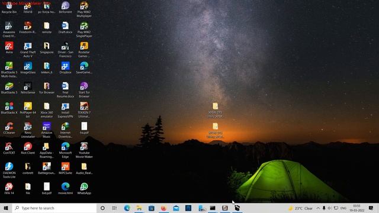Select the Grand Theft Auto V shortcut

tap(28, 50)
